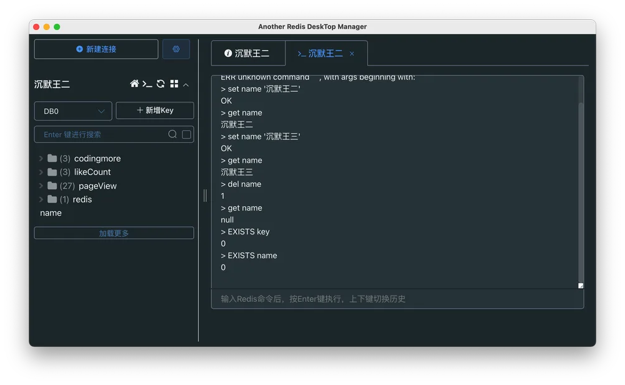625x385 pixels.
Task: Close the 沉默王二 console tab
Action: [351, 53]
